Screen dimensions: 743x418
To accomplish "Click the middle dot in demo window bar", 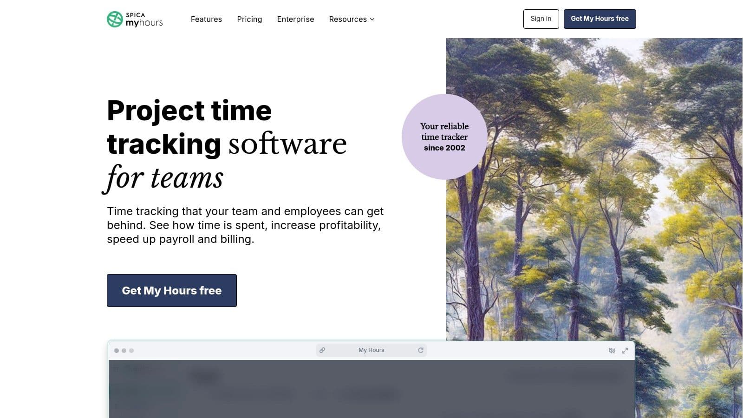I will point(124,351).
